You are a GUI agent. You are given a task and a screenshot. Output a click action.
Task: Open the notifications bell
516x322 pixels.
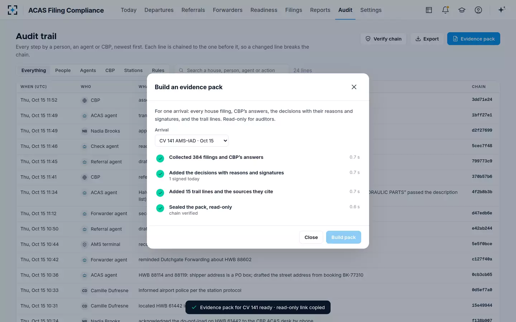click(x=445, y=10)
